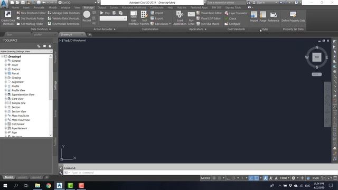Click the TOP face of ViewCube
Screen dimensions: 338x190
317,57
